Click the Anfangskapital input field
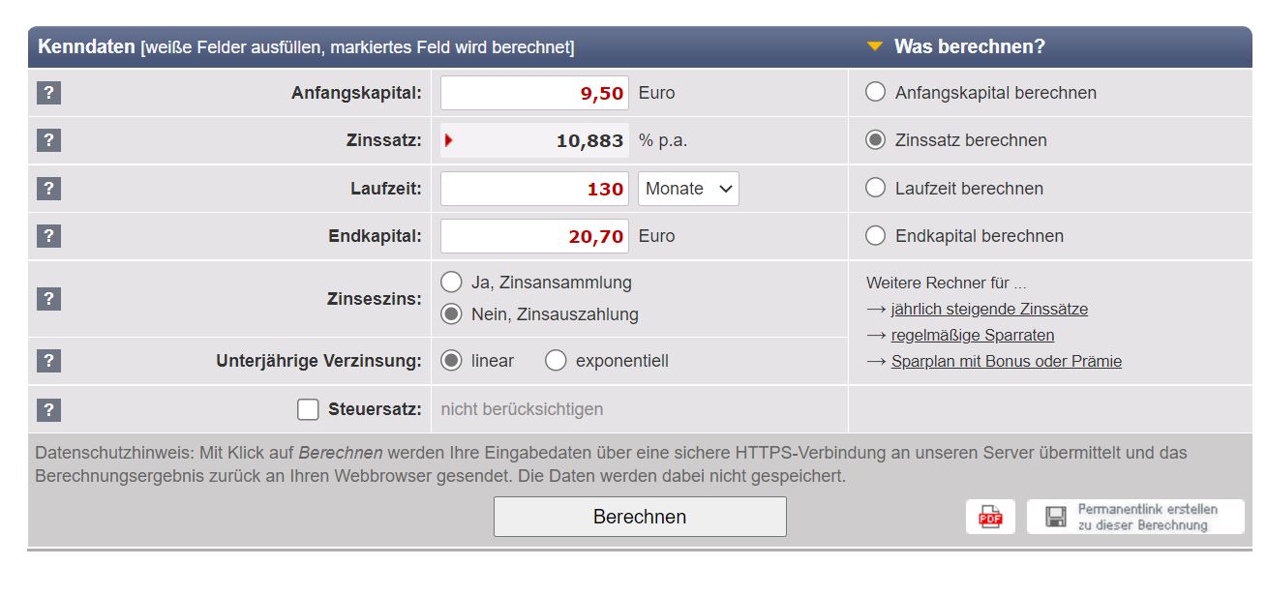 tap(533, 93)
